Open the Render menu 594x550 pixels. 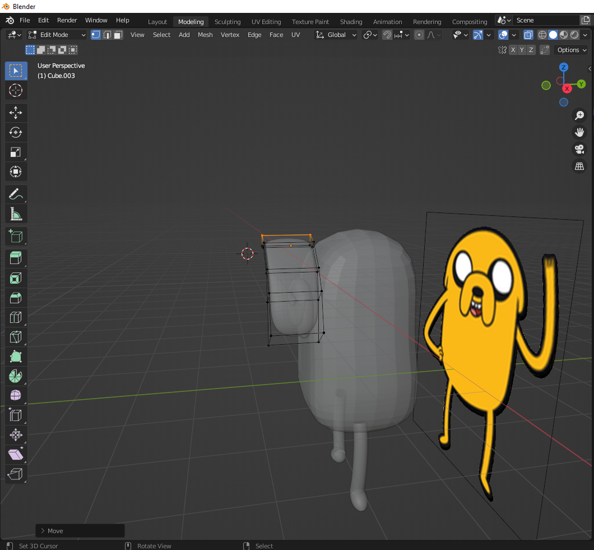67,21
